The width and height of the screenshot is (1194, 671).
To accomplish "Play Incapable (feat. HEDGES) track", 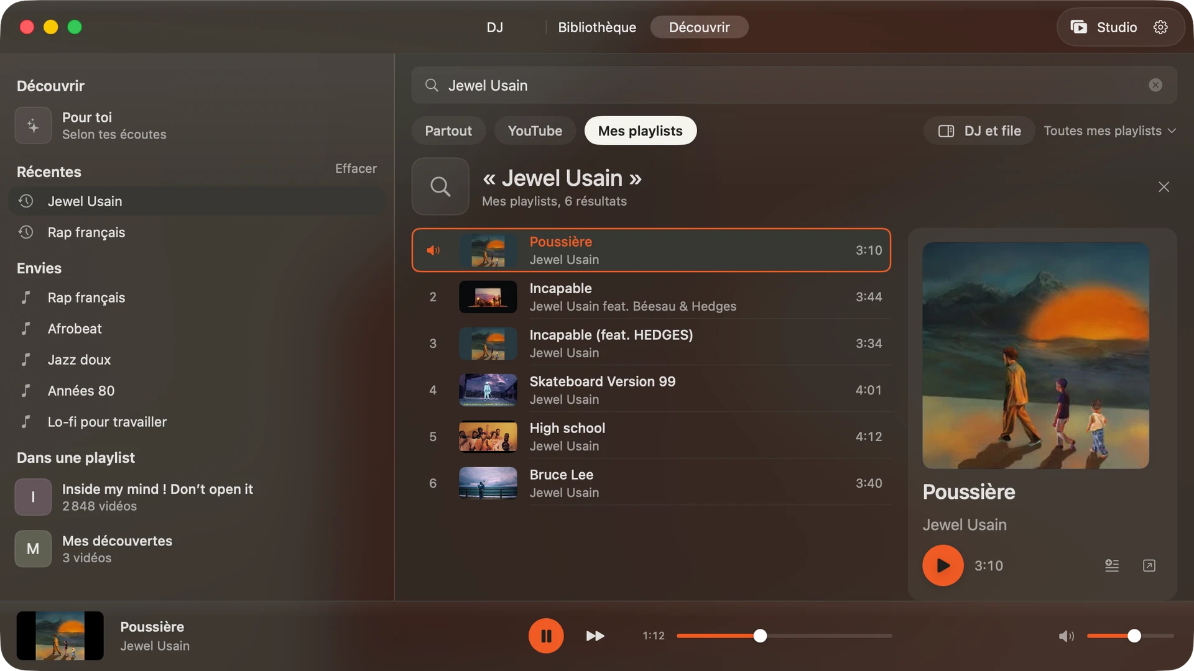I will point(651,344).
